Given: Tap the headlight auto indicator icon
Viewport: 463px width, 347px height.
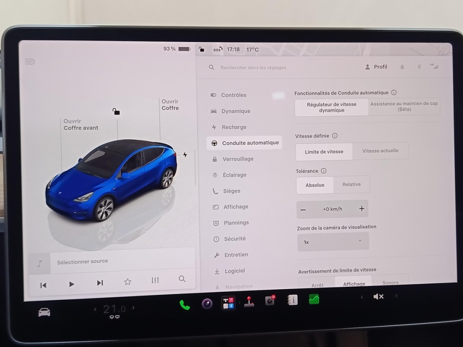Looking at the screenshot, I should point(30,61).
